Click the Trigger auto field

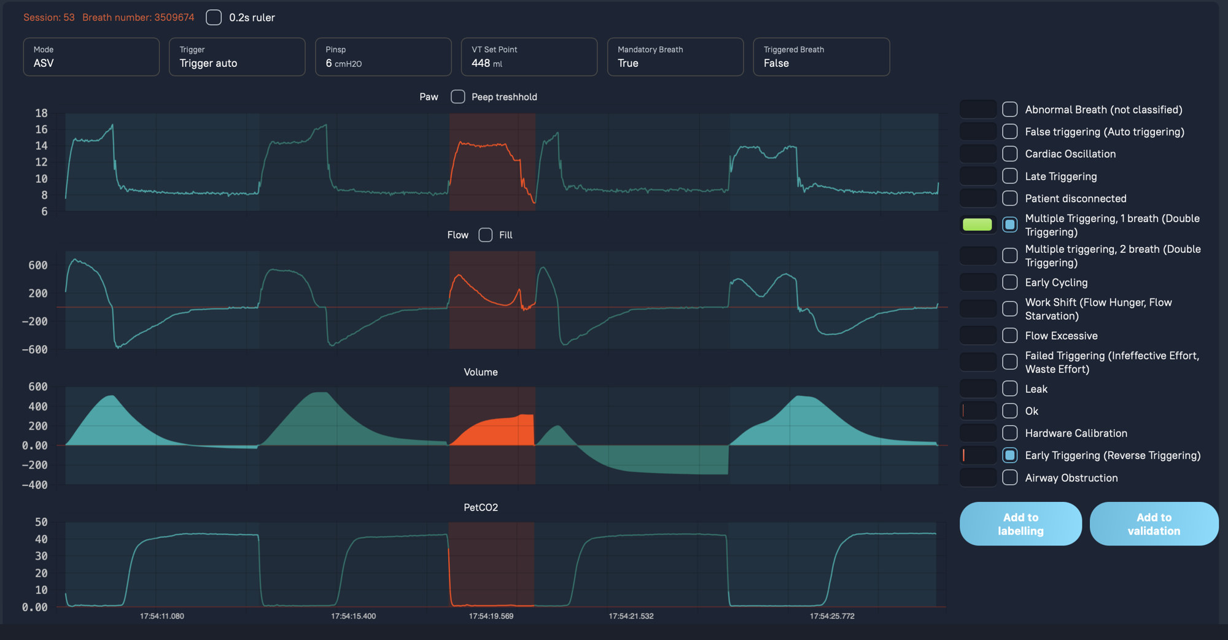237,57
